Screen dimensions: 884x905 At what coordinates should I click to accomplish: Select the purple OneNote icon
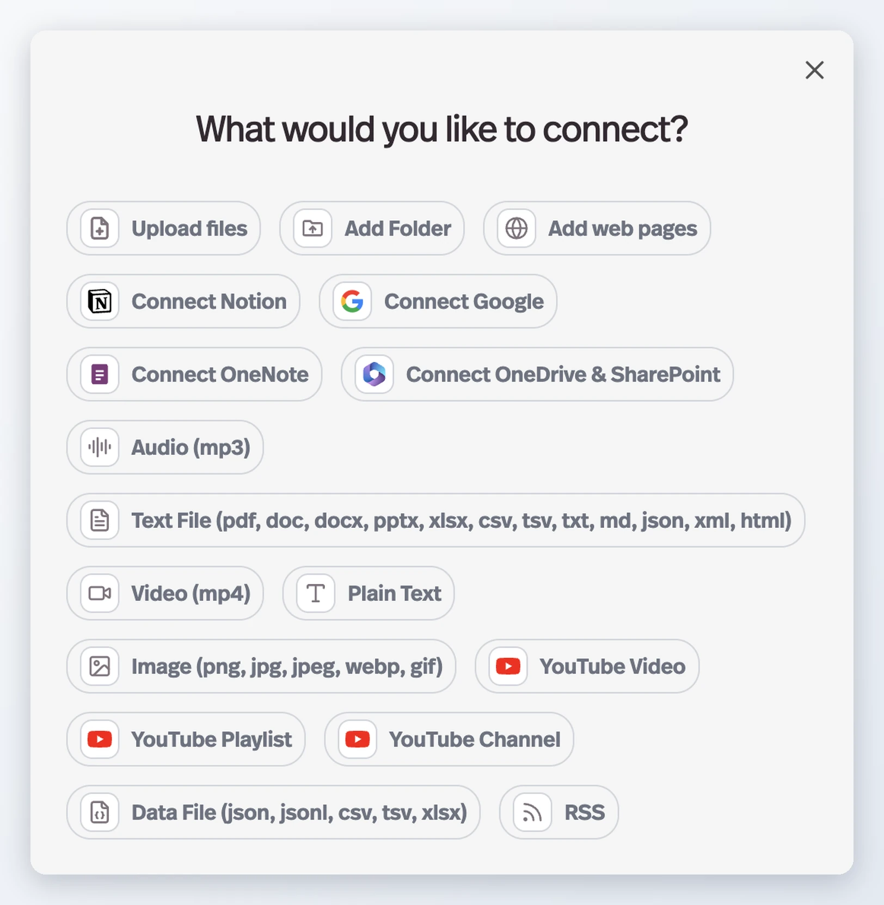pyautogui.click(x=100, y=374)
